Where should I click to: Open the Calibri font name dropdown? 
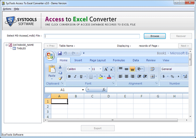[89, 69]
